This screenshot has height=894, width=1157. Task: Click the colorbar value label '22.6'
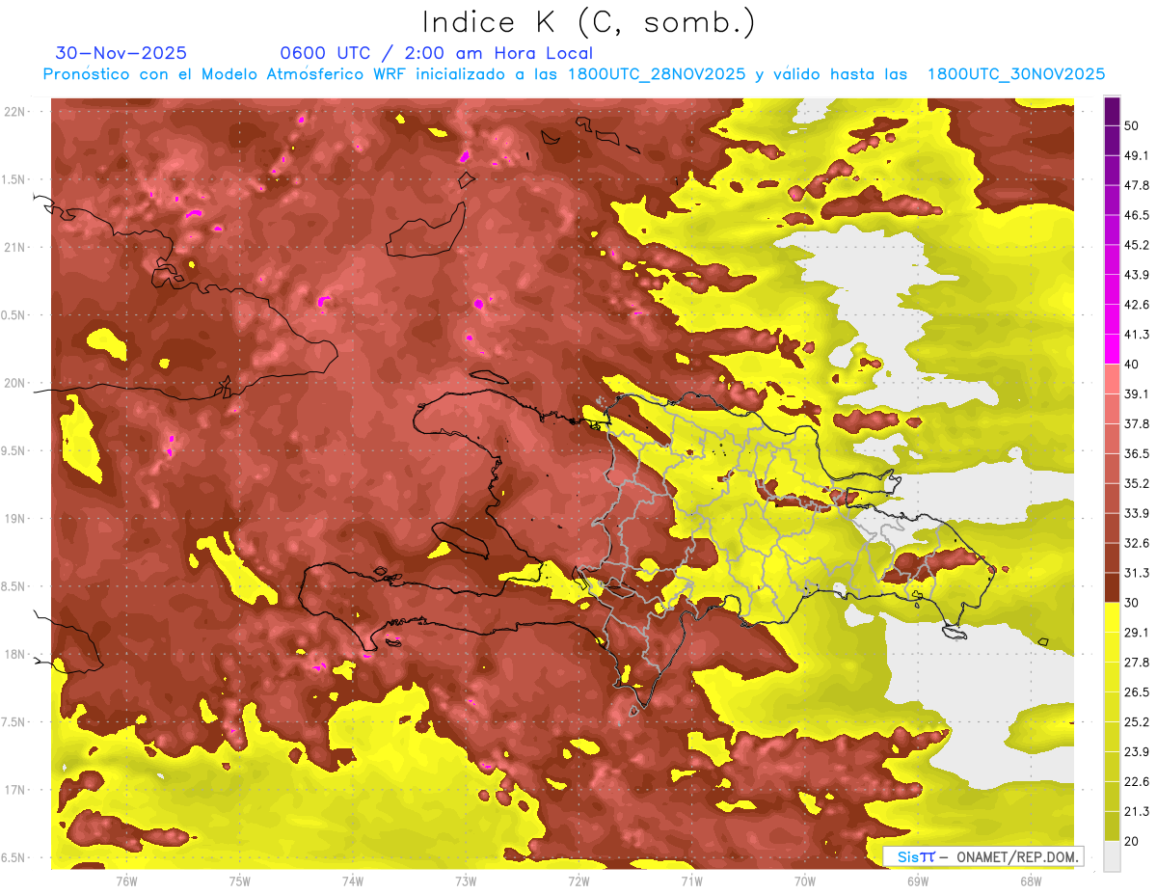1137,782
